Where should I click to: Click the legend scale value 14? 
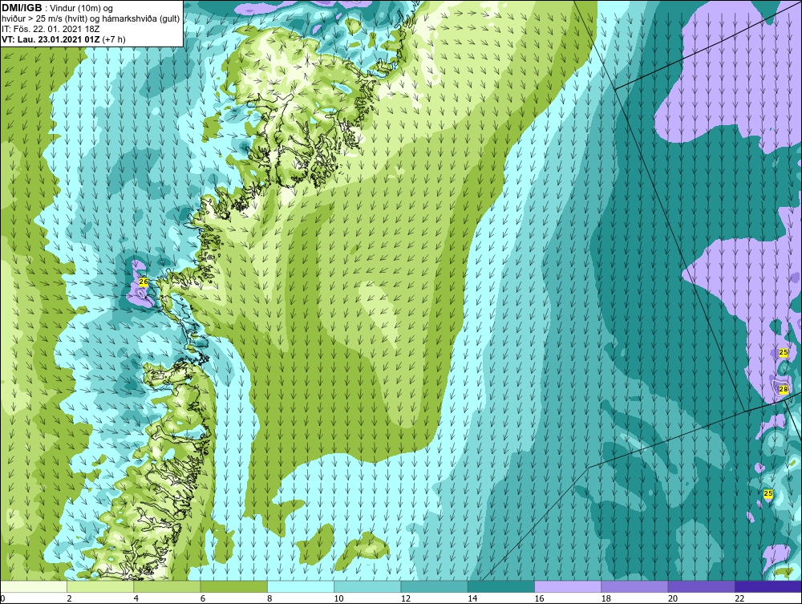472,599
